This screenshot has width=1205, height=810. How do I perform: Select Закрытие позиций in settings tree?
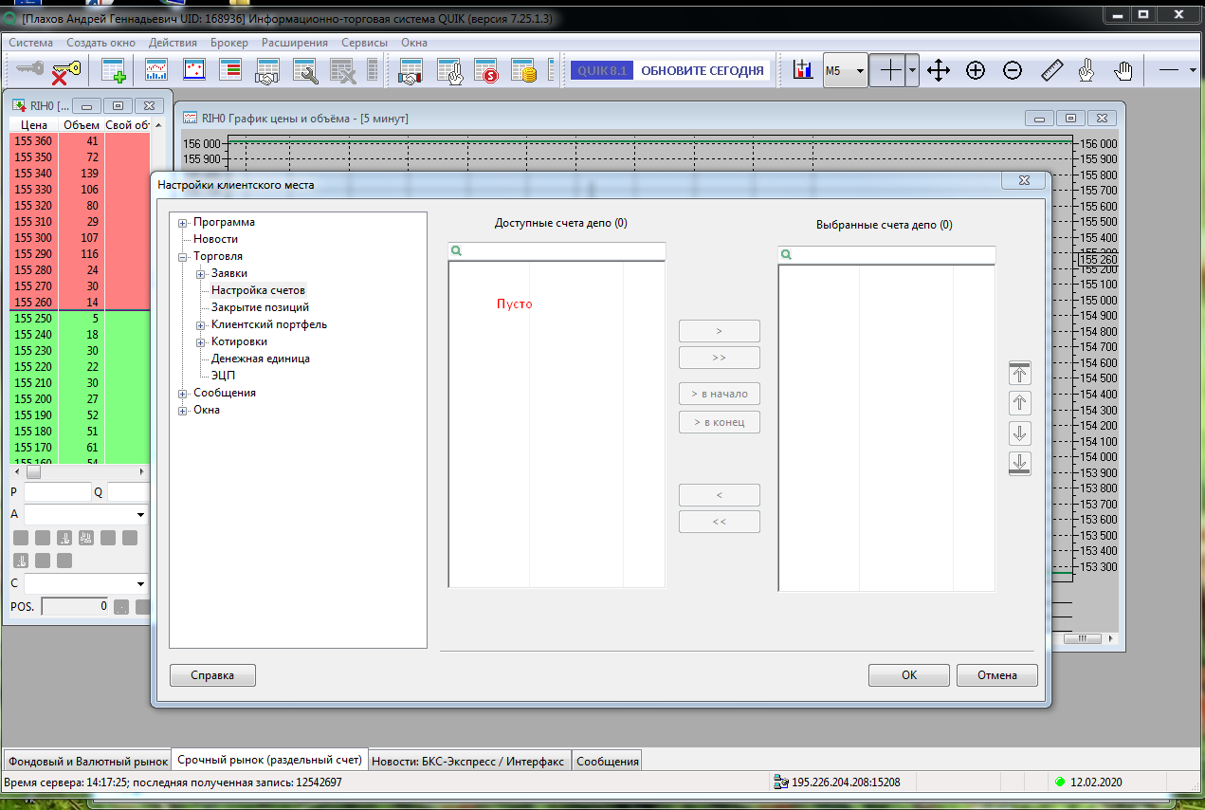pos(260,307)
